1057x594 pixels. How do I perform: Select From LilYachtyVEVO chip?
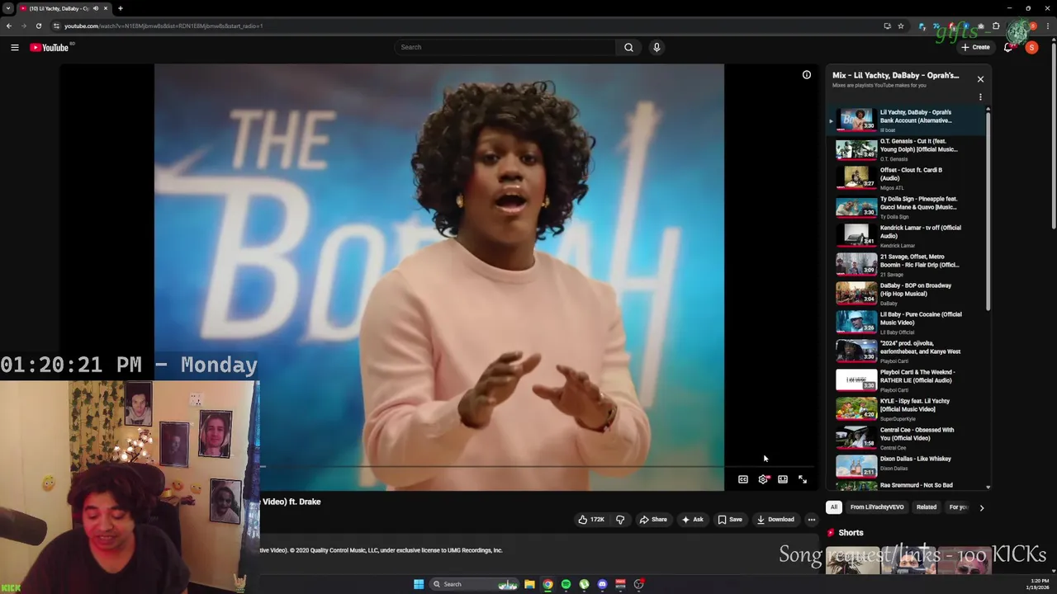pyautogui.click(x=877, y=507)
